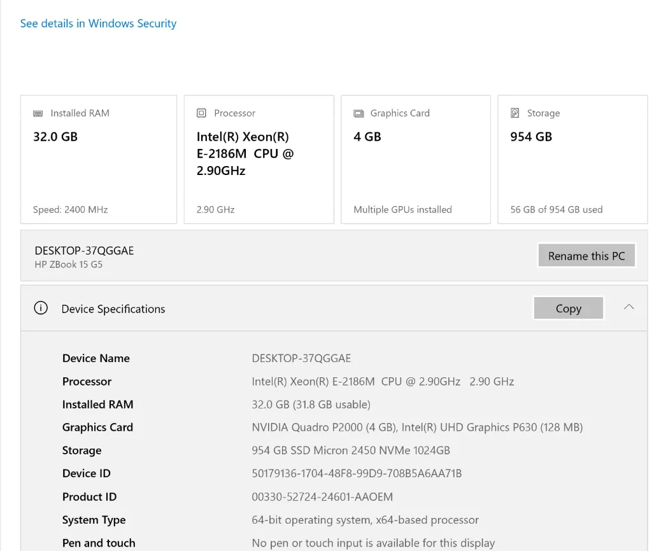Click the Installed RAM label in specifications
The image size is (652, 551).
point(97,404)
